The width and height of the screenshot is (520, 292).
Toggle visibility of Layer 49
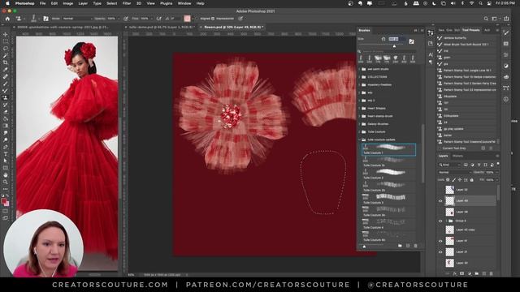(440, 200)
